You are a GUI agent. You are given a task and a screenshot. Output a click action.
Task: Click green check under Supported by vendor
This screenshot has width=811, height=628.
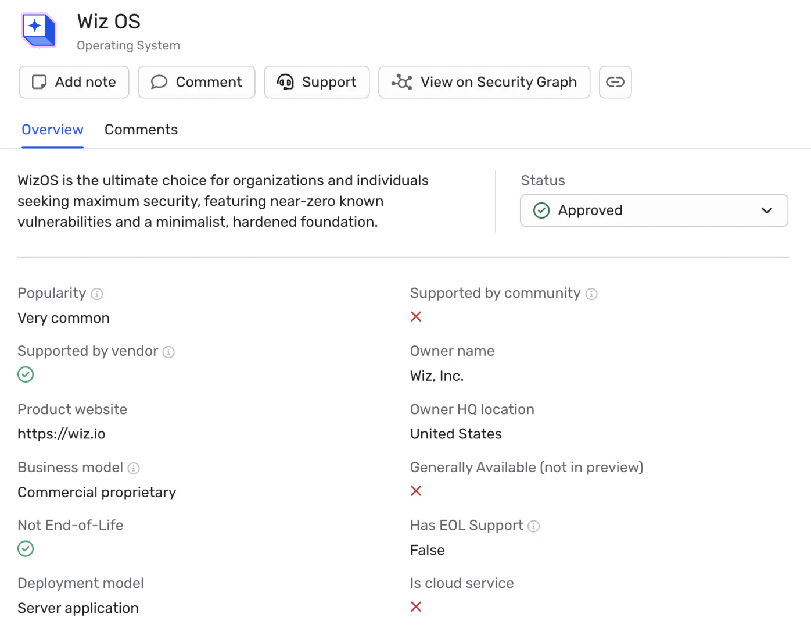(x=26, y=374)
